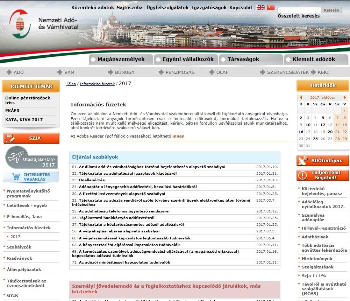Open booklet 22 on adóhatósági igazolások
Screen dimensions: 350x301
128,173
